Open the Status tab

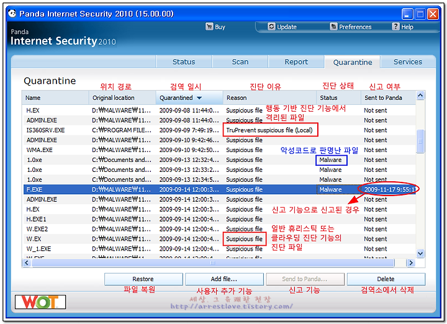(184, 62)
